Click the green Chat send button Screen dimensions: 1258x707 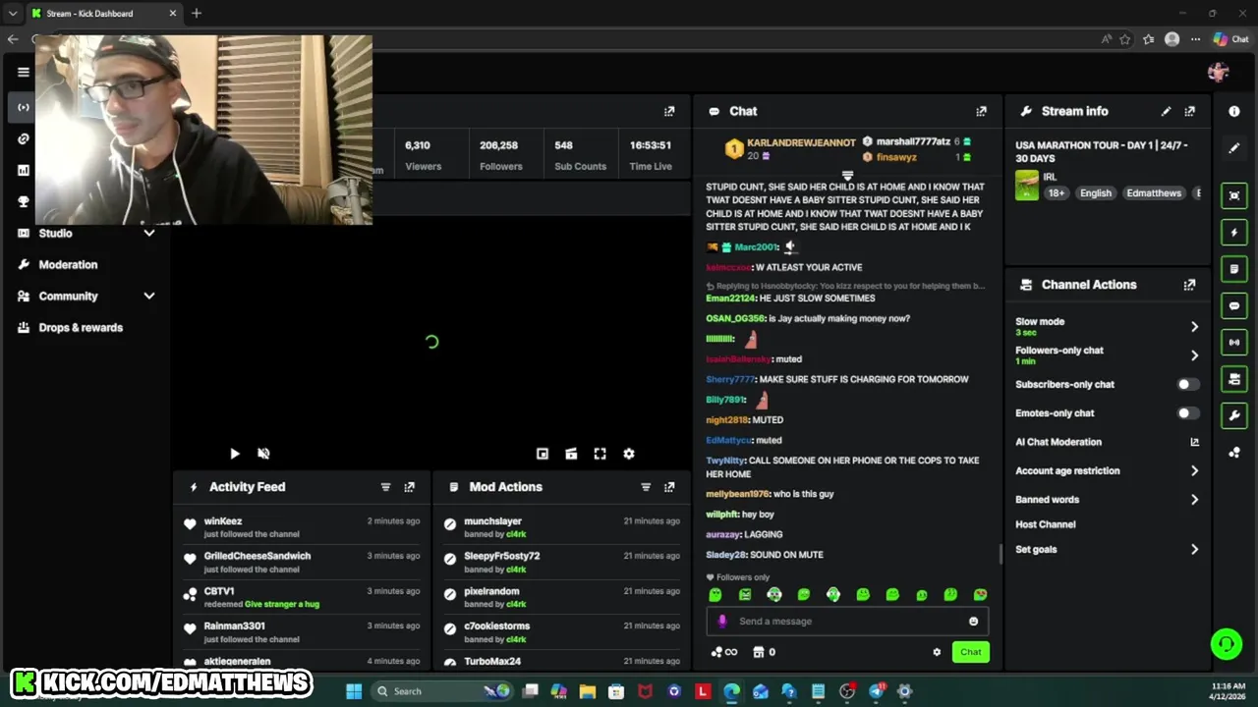pyautogui.click(x=970, y=652)
